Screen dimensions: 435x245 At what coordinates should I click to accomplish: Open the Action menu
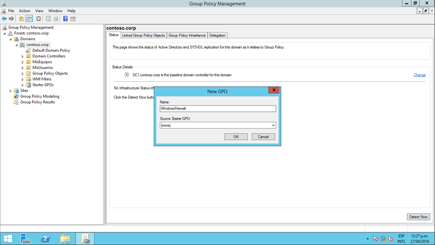(x=25, y=11)
